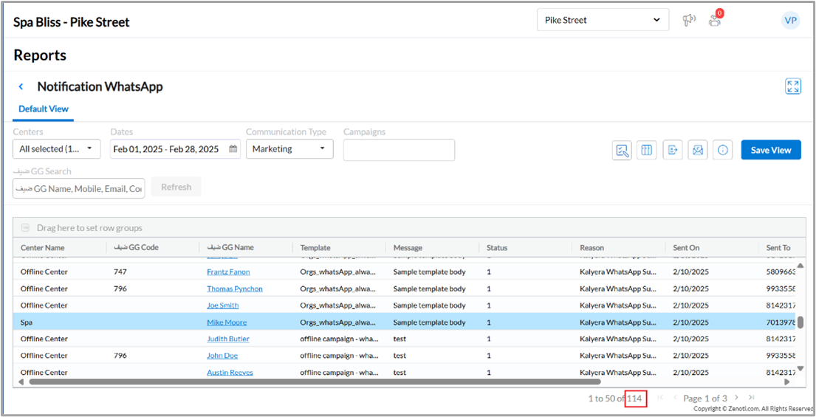Click Page 1 of 3 indicator

tap(705, 399)
